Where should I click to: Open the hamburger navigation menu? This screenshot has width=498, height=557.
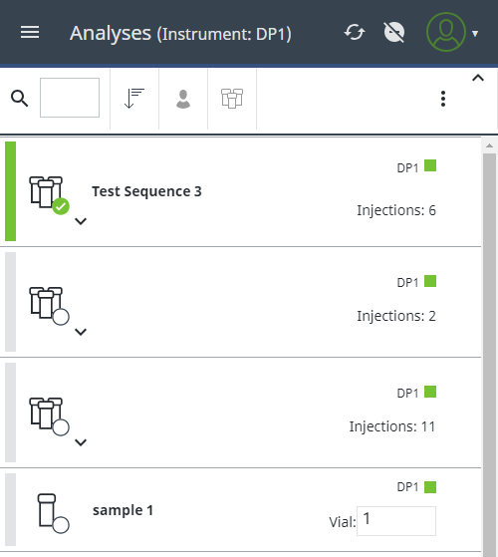point(30,32)
